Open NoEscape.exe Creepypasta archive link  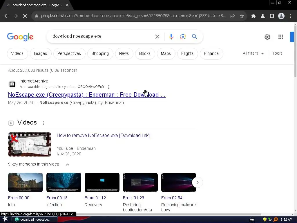[87, 95]
